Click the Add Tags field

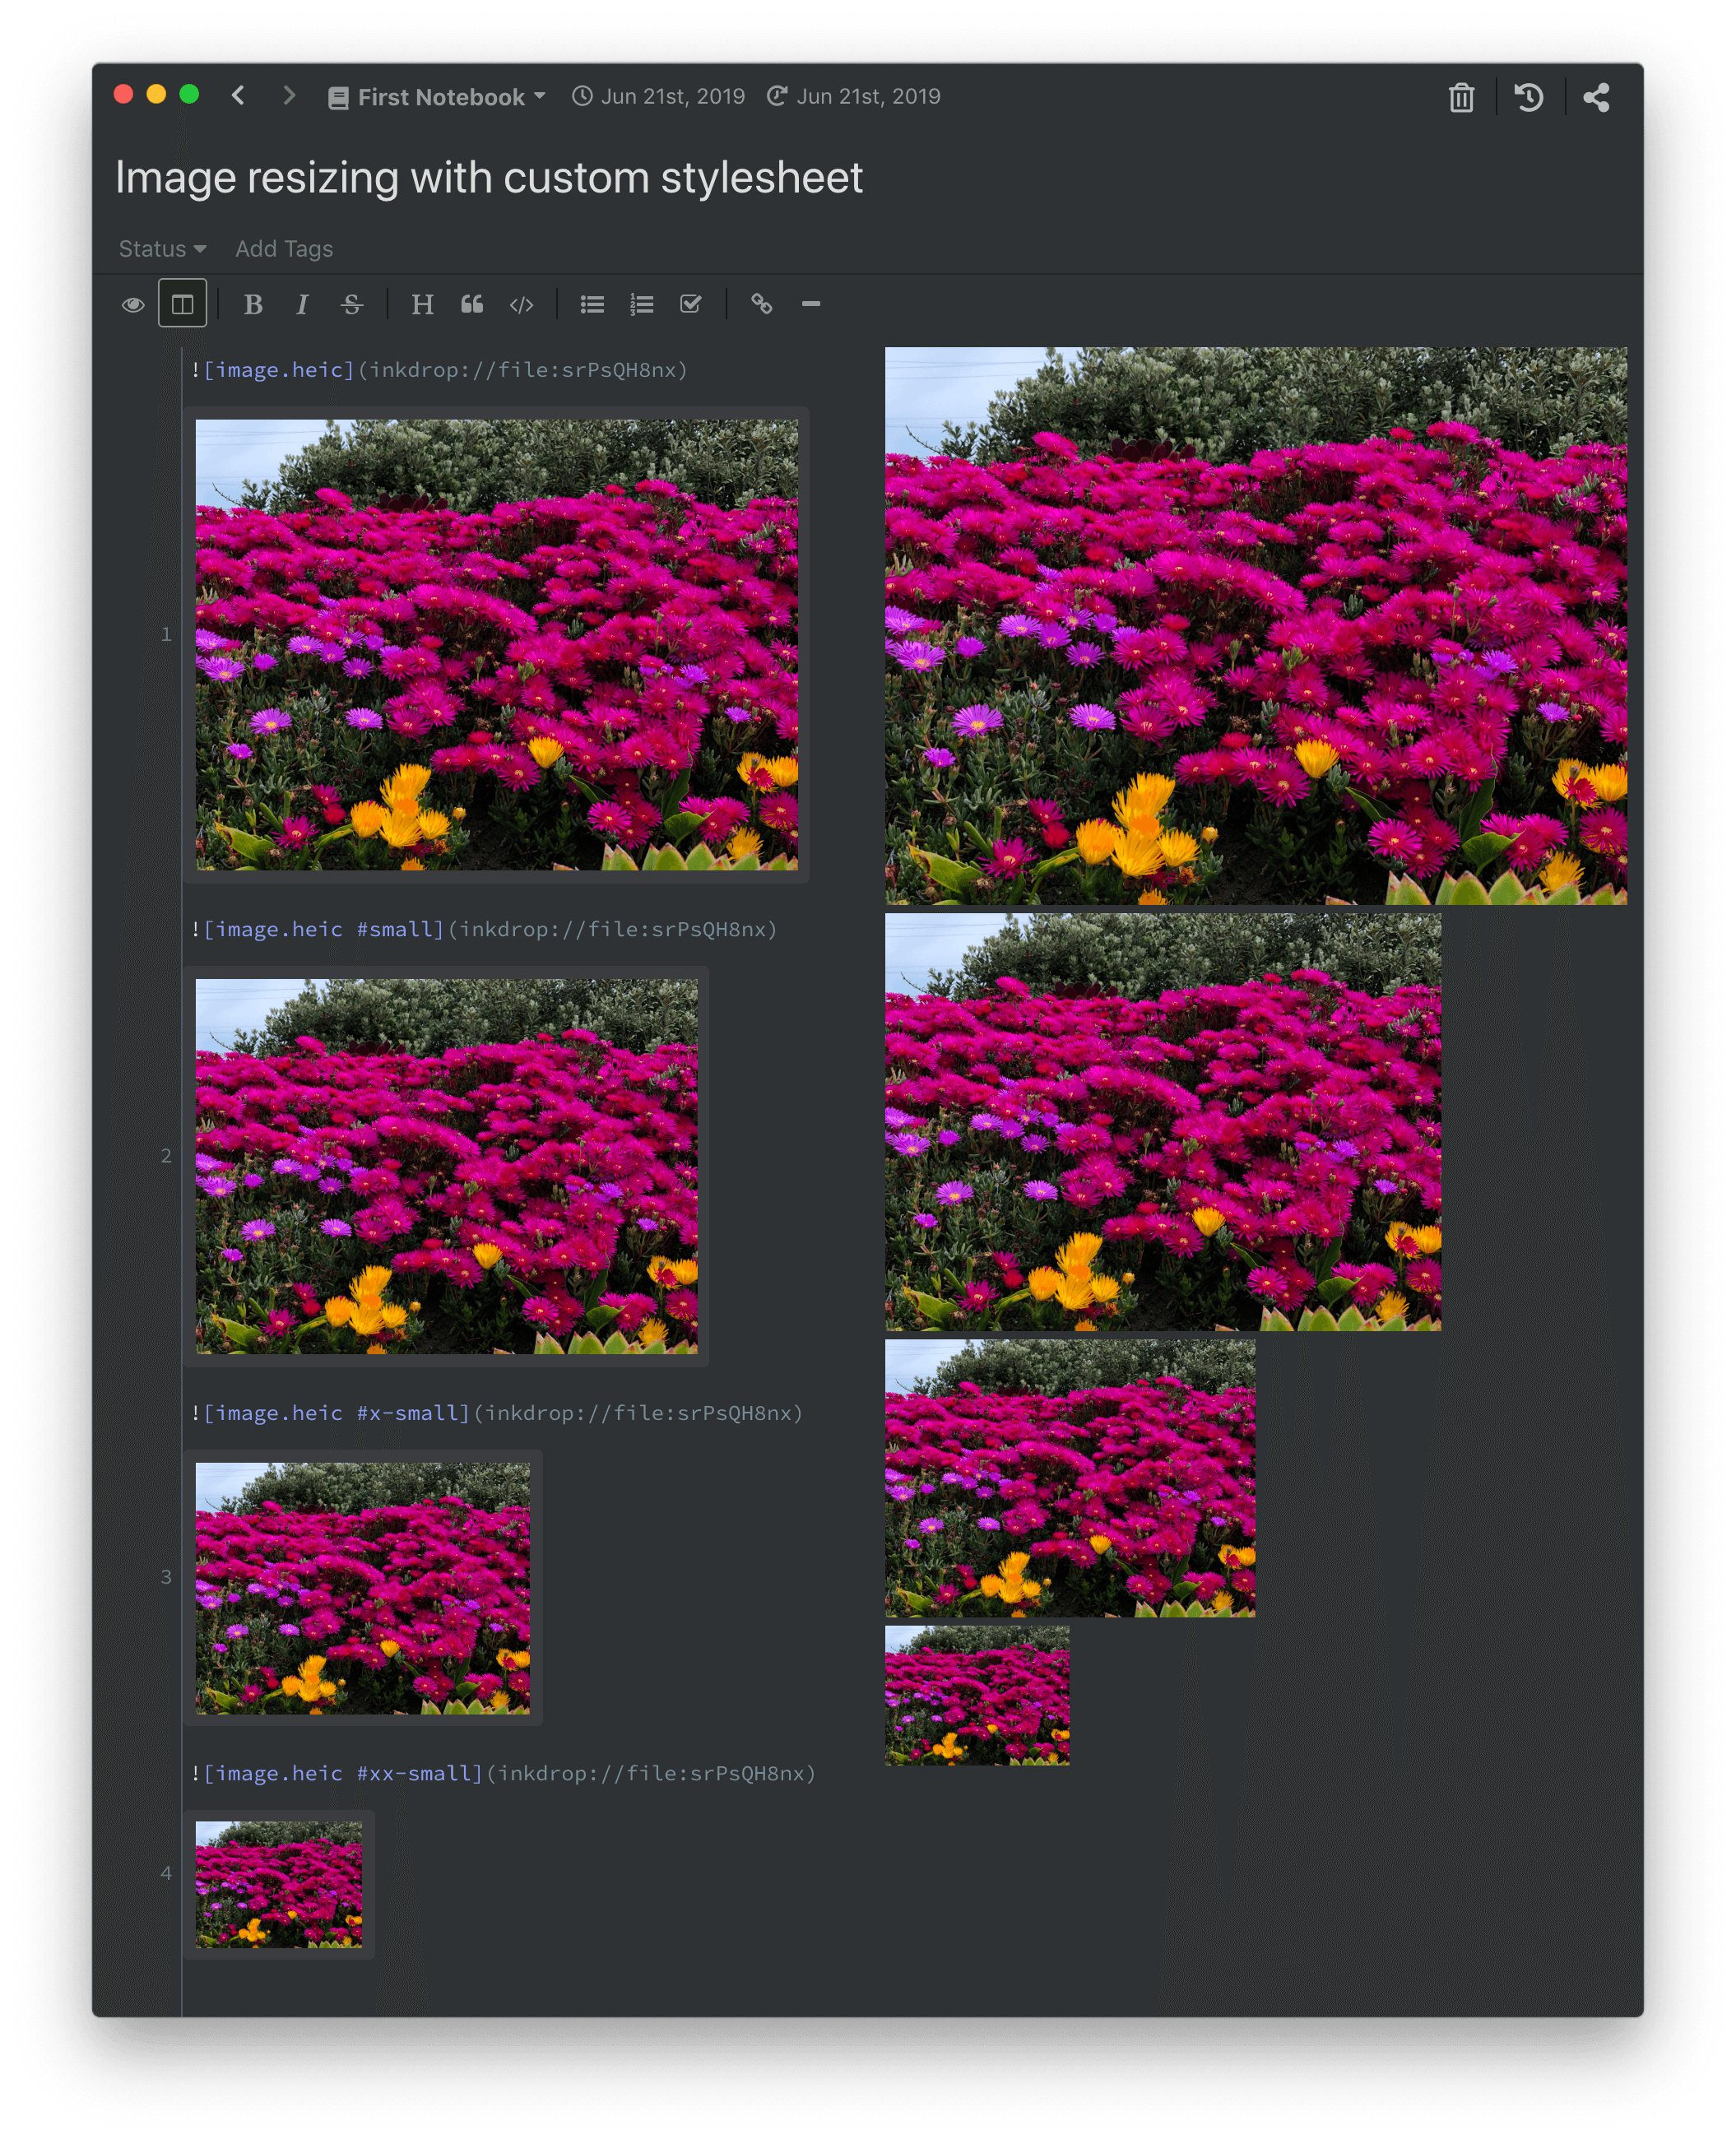click(284, 249)
